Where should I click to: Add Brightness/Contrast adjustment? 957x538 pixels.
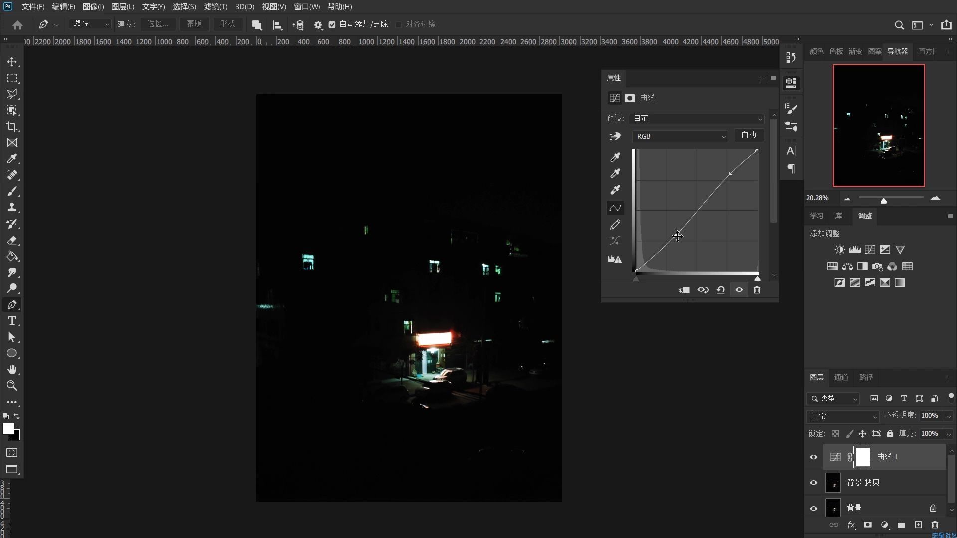click(840, 250)
